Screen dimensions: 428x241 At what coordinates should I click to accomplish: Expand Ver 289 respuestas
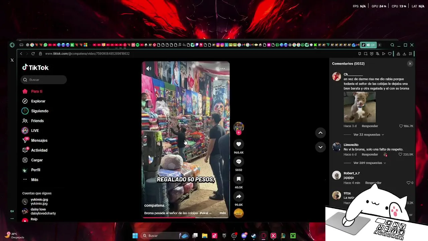point(369,163)
